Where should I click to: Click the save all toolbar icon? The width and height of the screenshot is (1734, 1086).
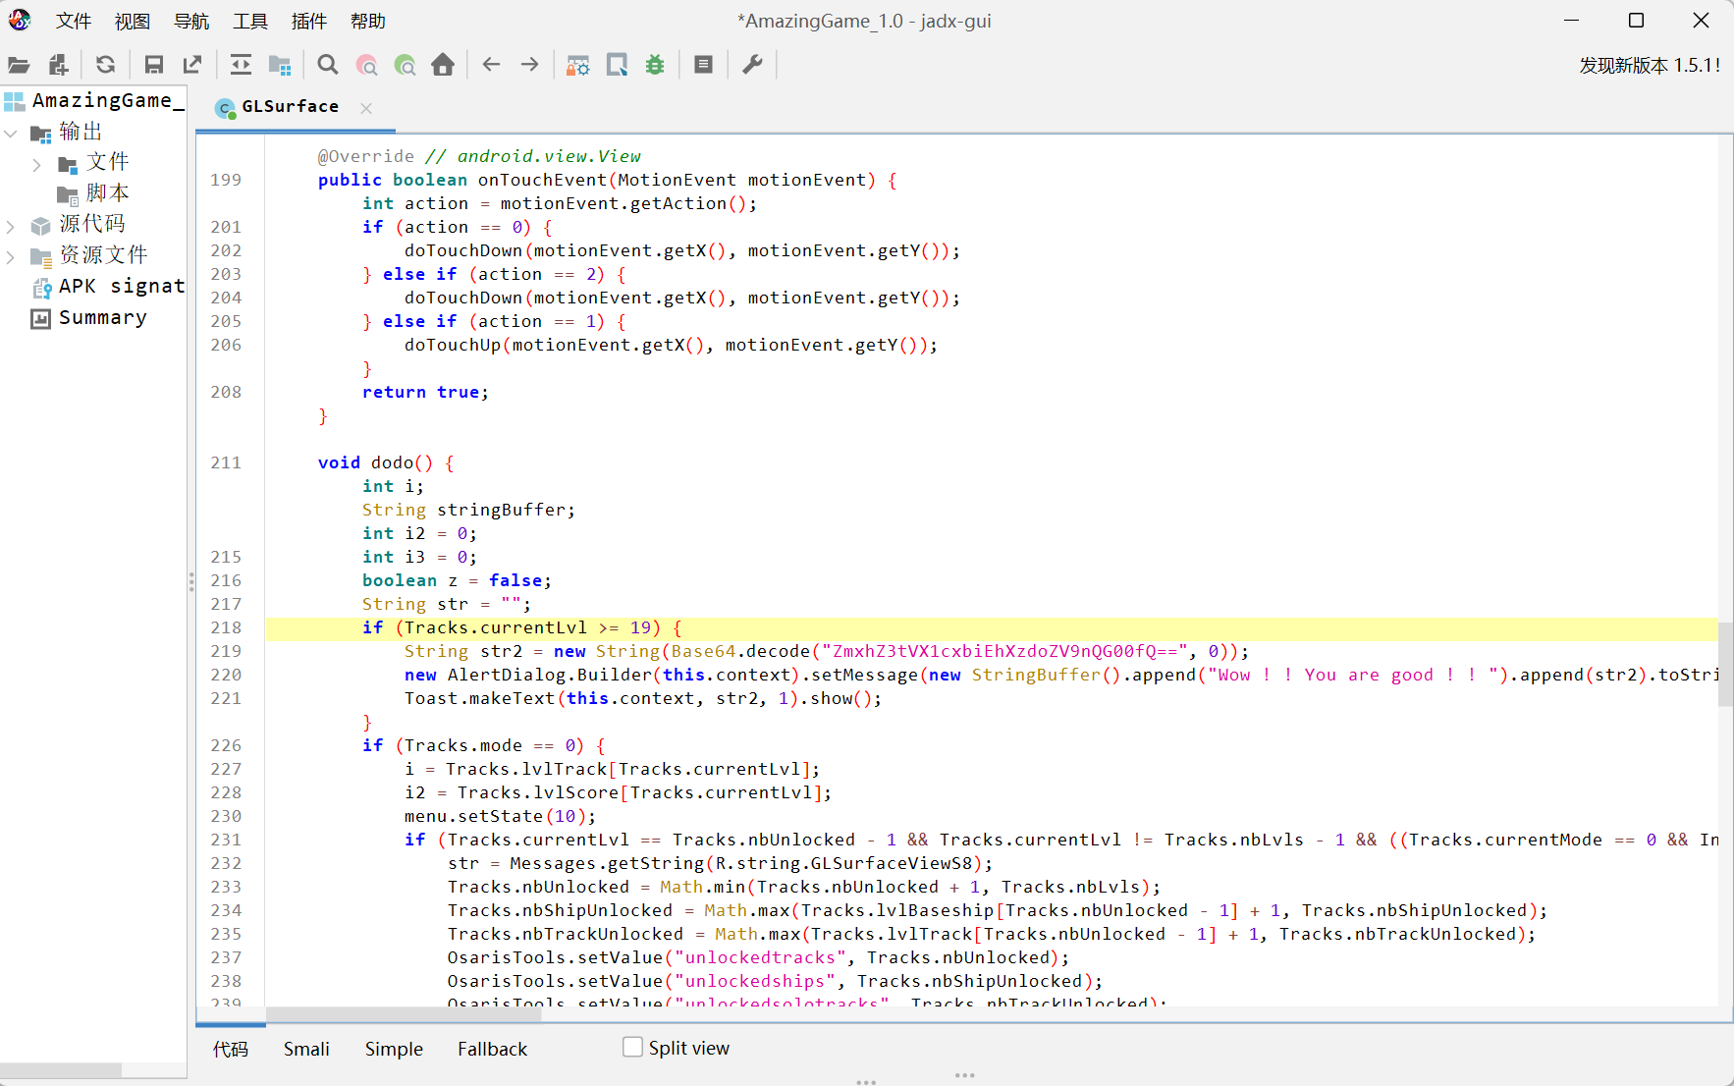(154, 65)
